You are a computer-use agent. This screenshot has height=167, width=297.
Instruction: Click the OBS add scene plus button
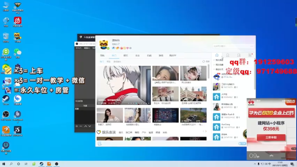click(77, 126)
